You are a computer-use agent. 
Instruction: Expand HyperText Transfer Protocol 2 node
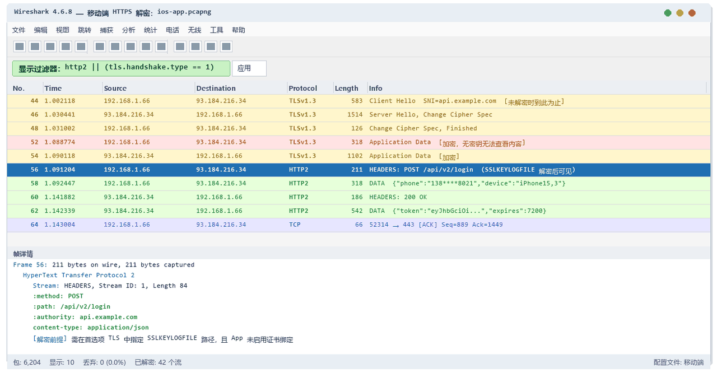click(x=78, y=275)
